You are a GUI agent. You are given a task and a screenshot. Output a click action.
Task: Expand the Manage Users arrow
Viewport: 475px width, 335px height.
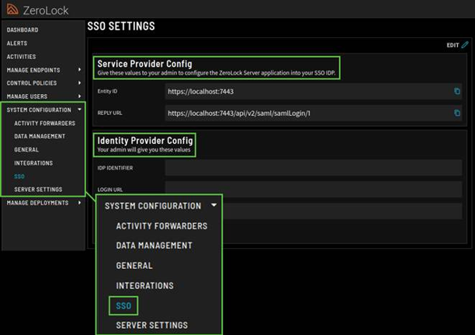(x=79, y=96)
